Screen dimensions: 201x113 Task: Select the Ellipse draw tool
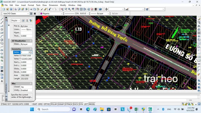pyautogui.click(x=2, y=50)
